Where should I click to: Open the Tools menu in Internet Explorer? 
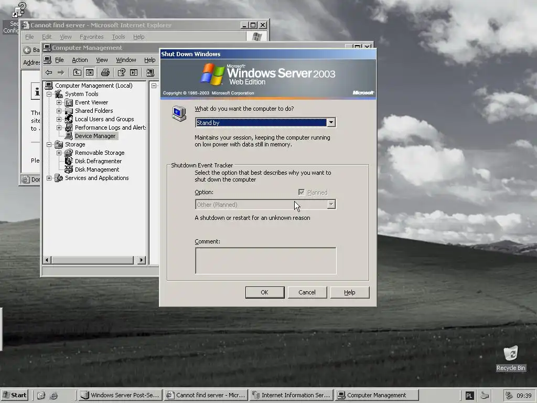pyautogui.click(x=119, y=37)
